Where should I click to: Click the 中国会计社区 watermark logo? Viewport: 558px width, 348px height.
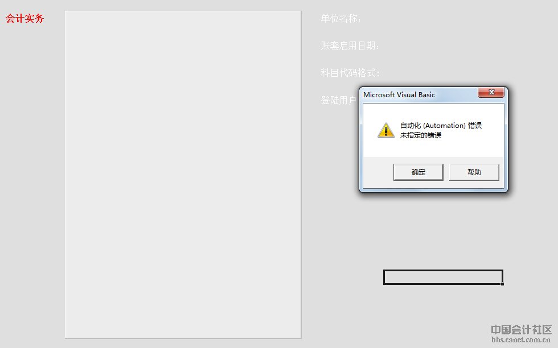point(522,329)
